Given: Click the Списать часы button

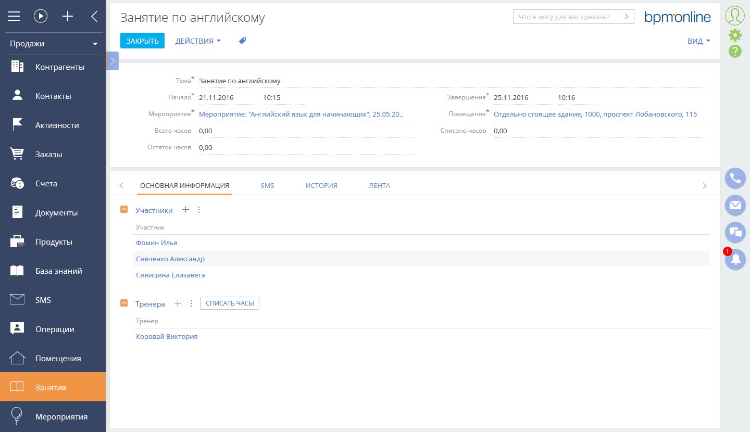Looking at the screenshot, I should tap(229, 302).
